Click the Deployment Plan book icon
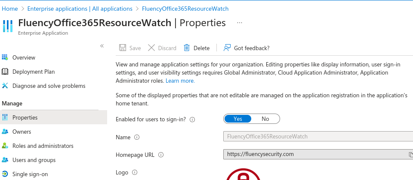This screenshot has height=180, width=413. click(5, 72)
